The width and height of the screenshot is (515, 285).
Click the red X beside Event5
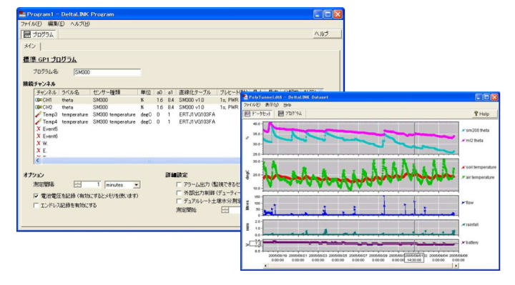pyautogui.click(x=39, y=129)
